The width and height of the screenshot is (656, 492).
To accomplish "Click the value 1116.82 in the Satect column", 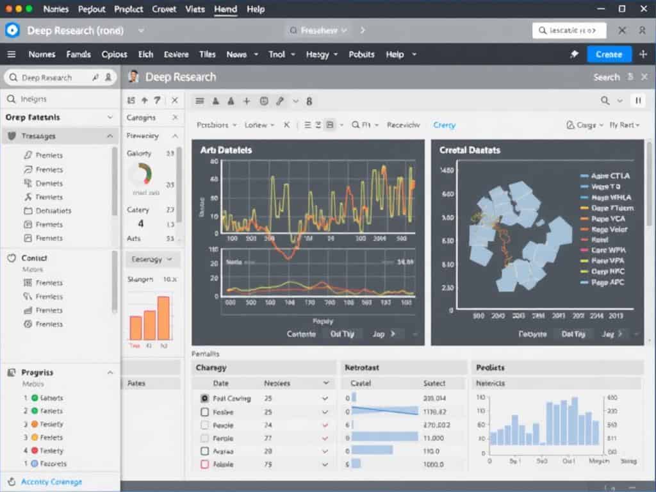I will coord(434,412).
